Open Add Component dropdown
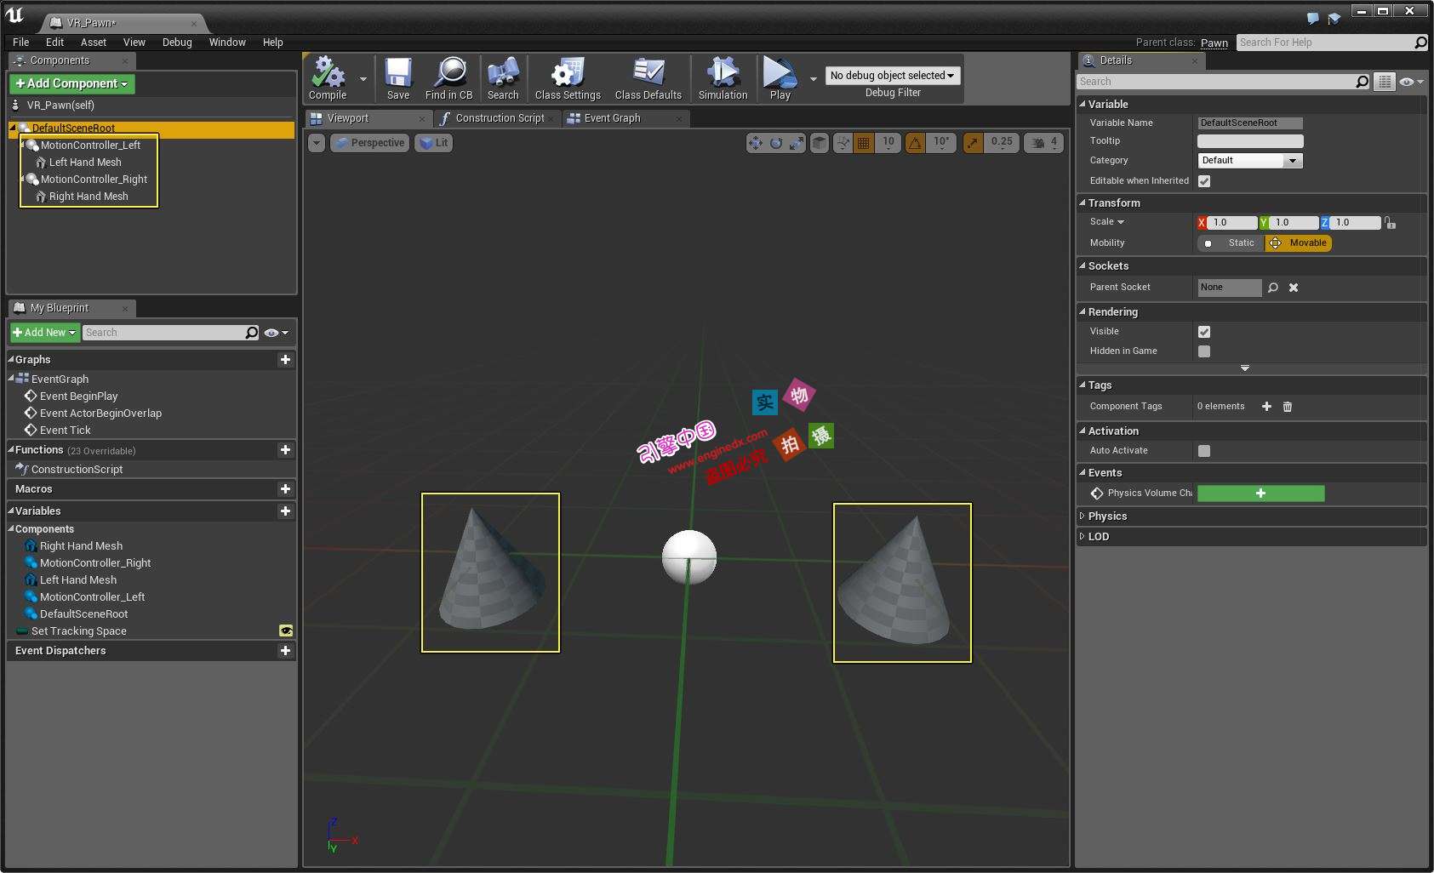This screenshot has width=1434, height=873. click(72, 83)
